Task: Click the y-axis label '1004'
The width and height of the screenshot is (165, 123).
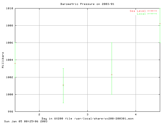Action: pyautogui.click(x=10, y=60)
